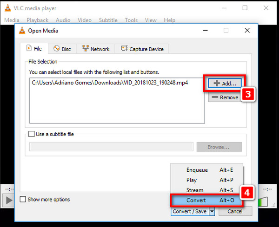
Task: Minimize the VLC media player window
Action: click(x=224, y=8)
